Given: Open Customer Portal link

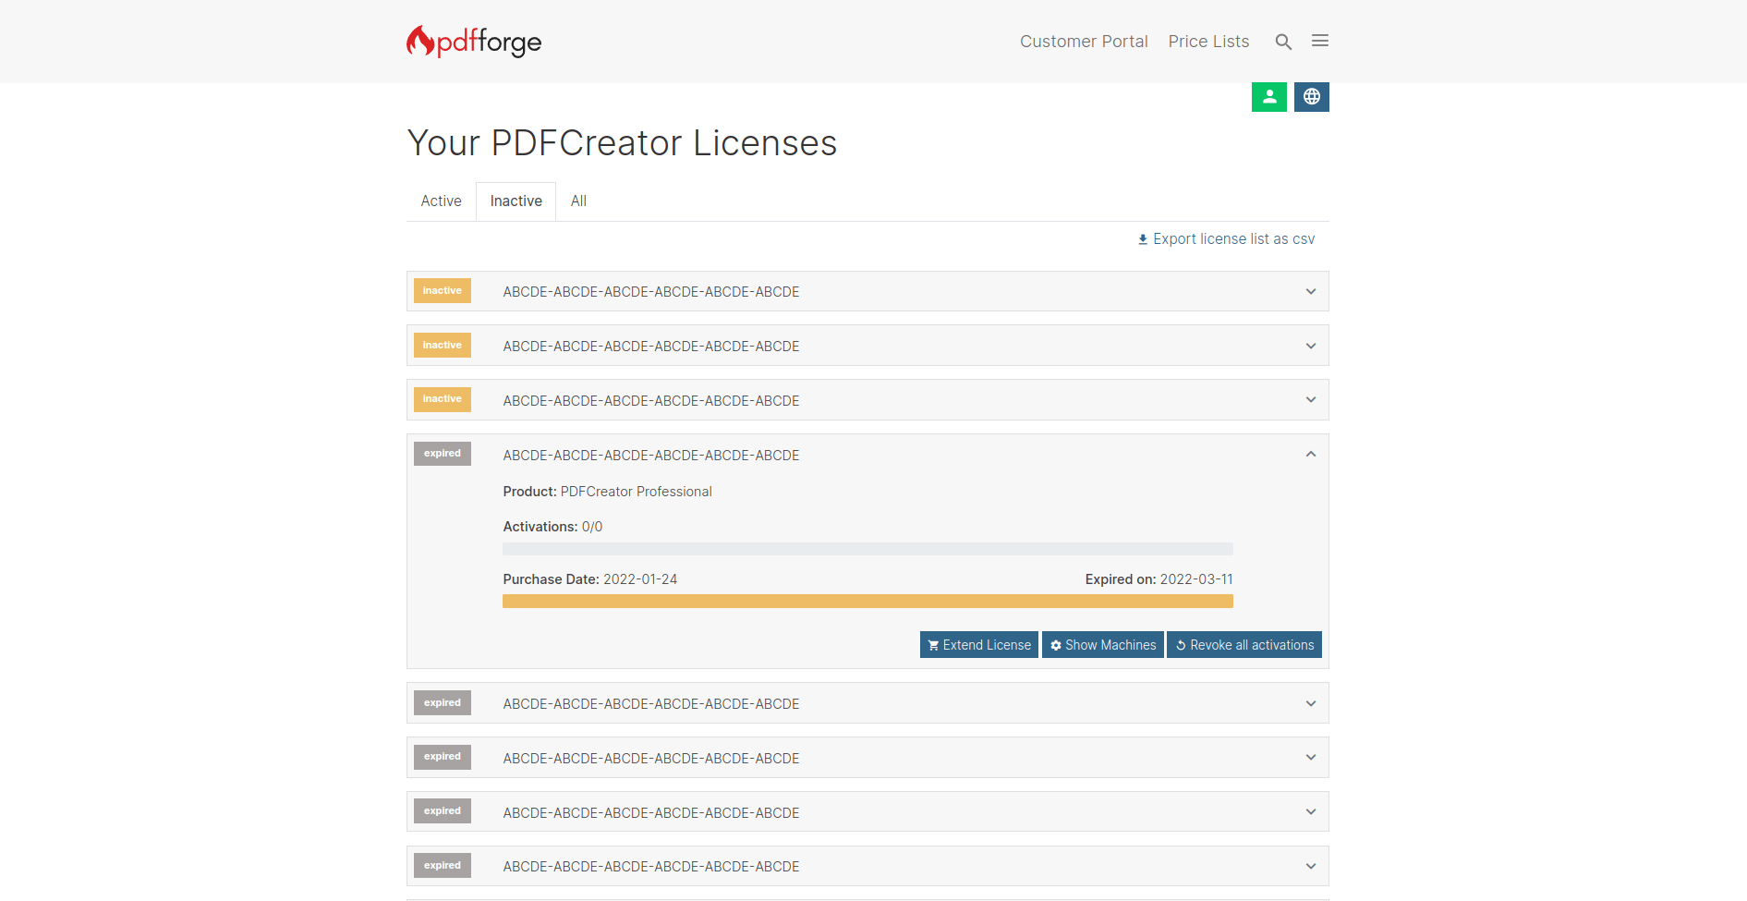Looking at the screenshot, I should pyautogui.click(x=1084, y=42).
